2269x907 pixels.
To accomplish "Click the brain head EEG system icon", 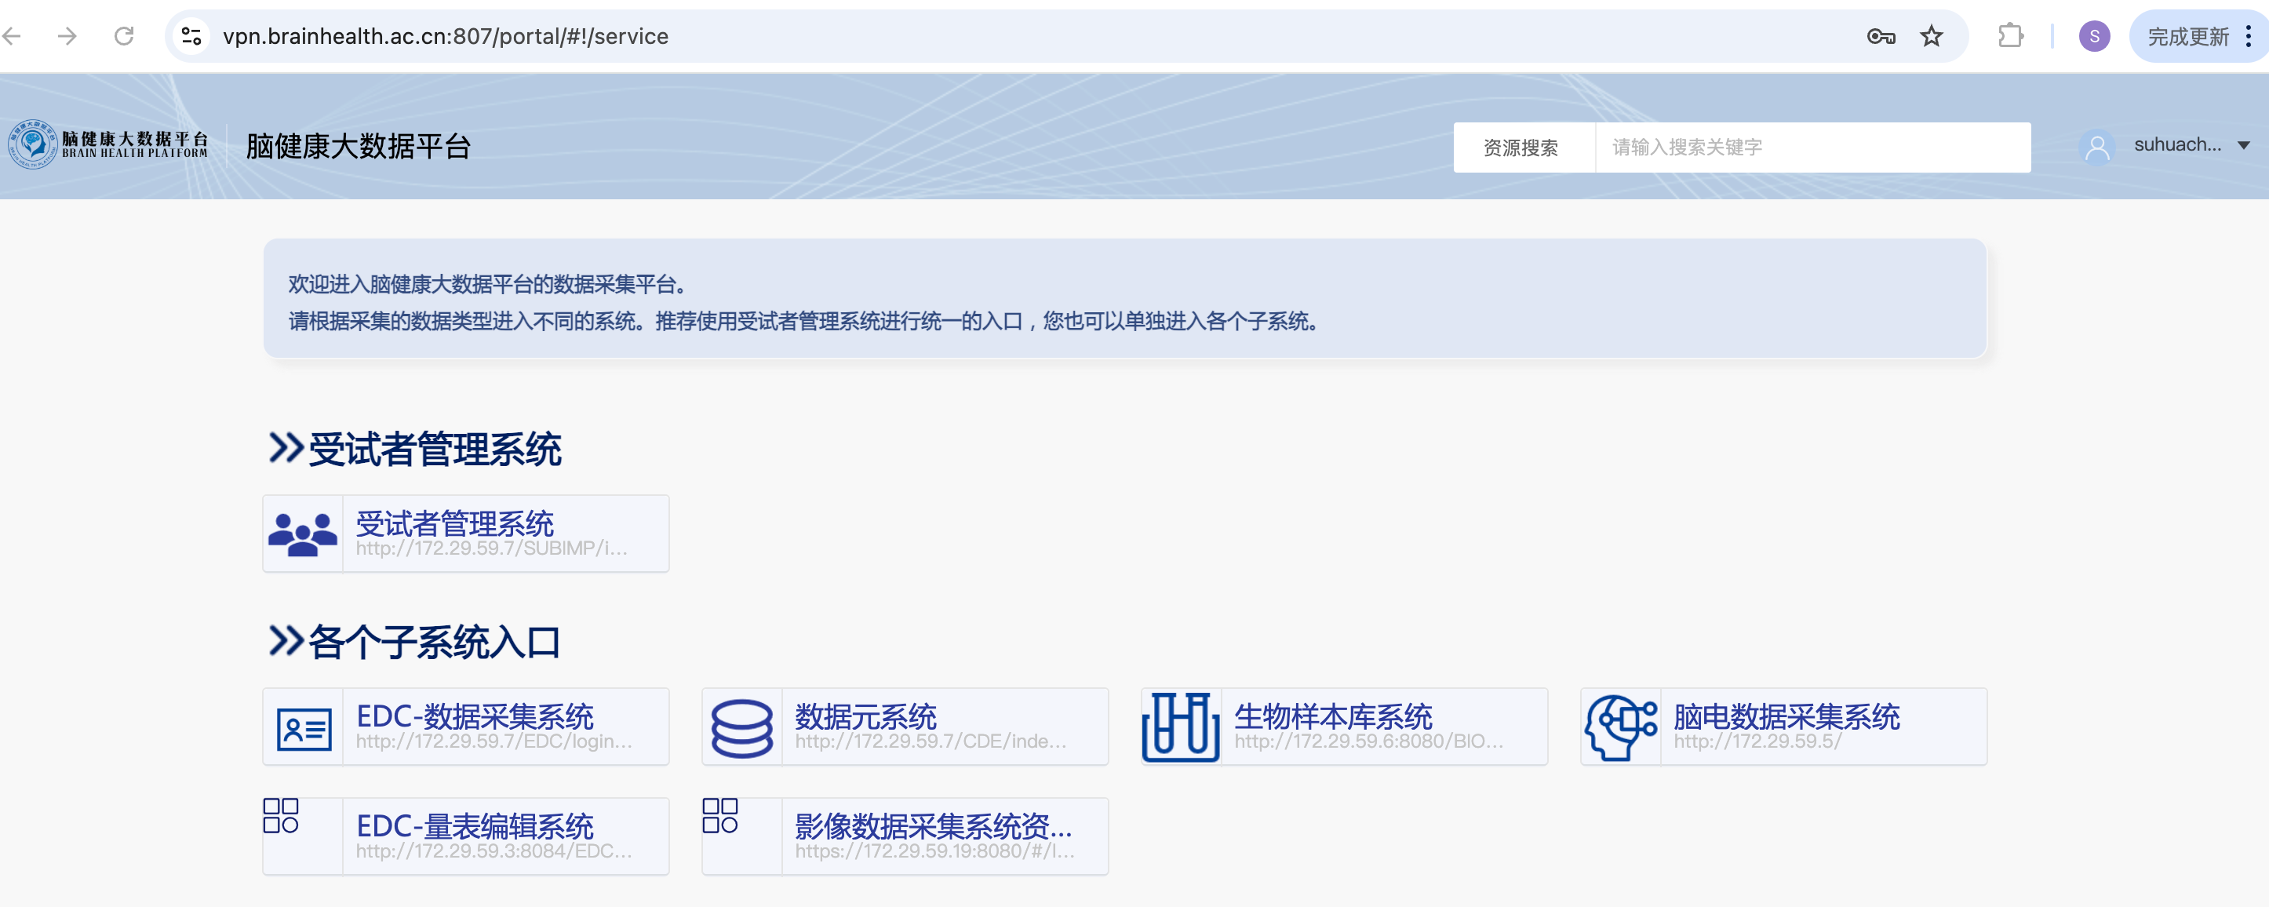I will coord(1620,727).
